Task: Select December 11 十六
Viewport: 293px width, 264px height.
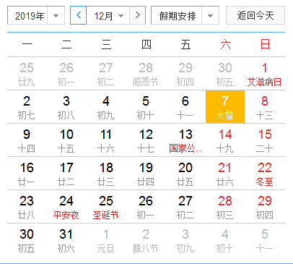Action: coord(106,140)
